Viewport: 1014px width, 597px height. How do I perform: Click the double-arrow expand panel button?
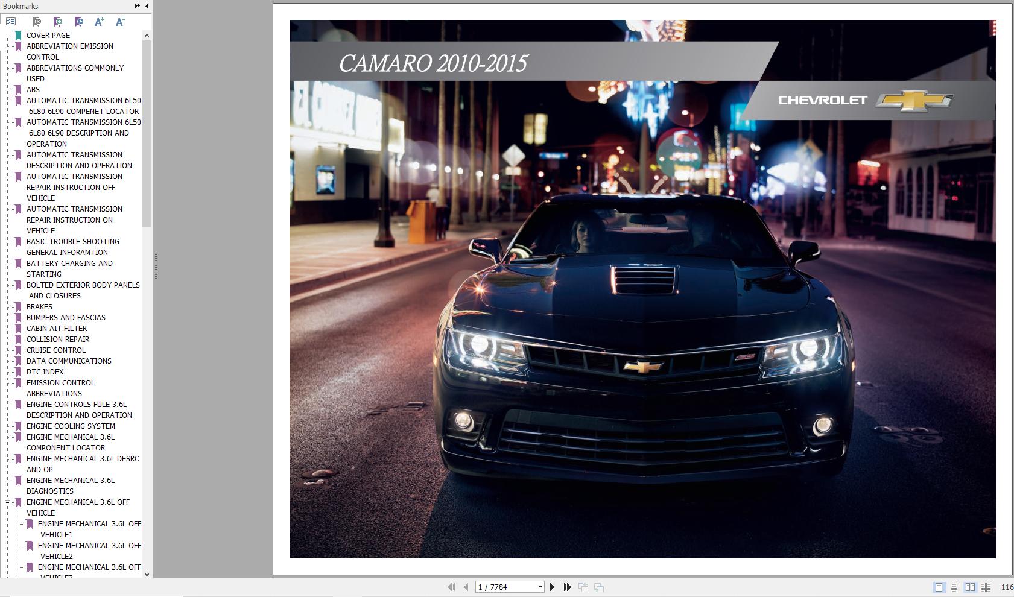(138, 6)
